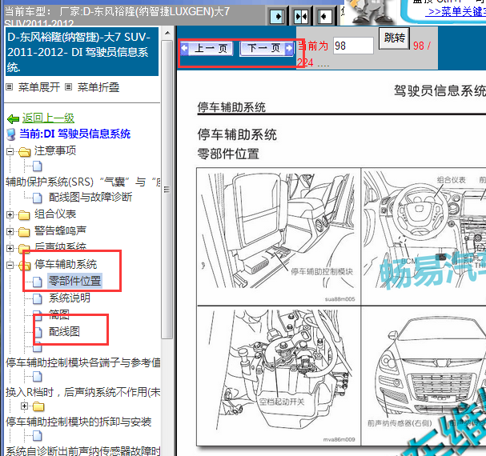
Task: Select the 注意事项 tree folder
Action: click(55, 151)
